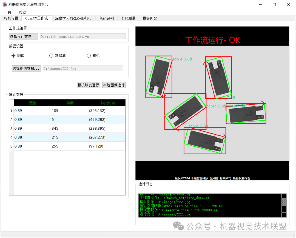Click the workflow file path field

(83, 36)
